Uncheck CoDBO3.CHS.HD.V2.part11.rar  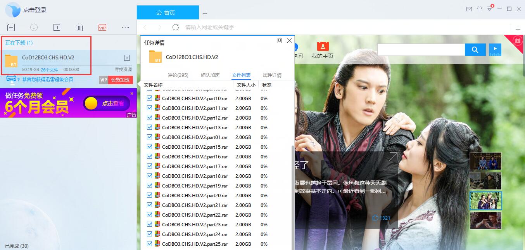[x=150, y=108]
